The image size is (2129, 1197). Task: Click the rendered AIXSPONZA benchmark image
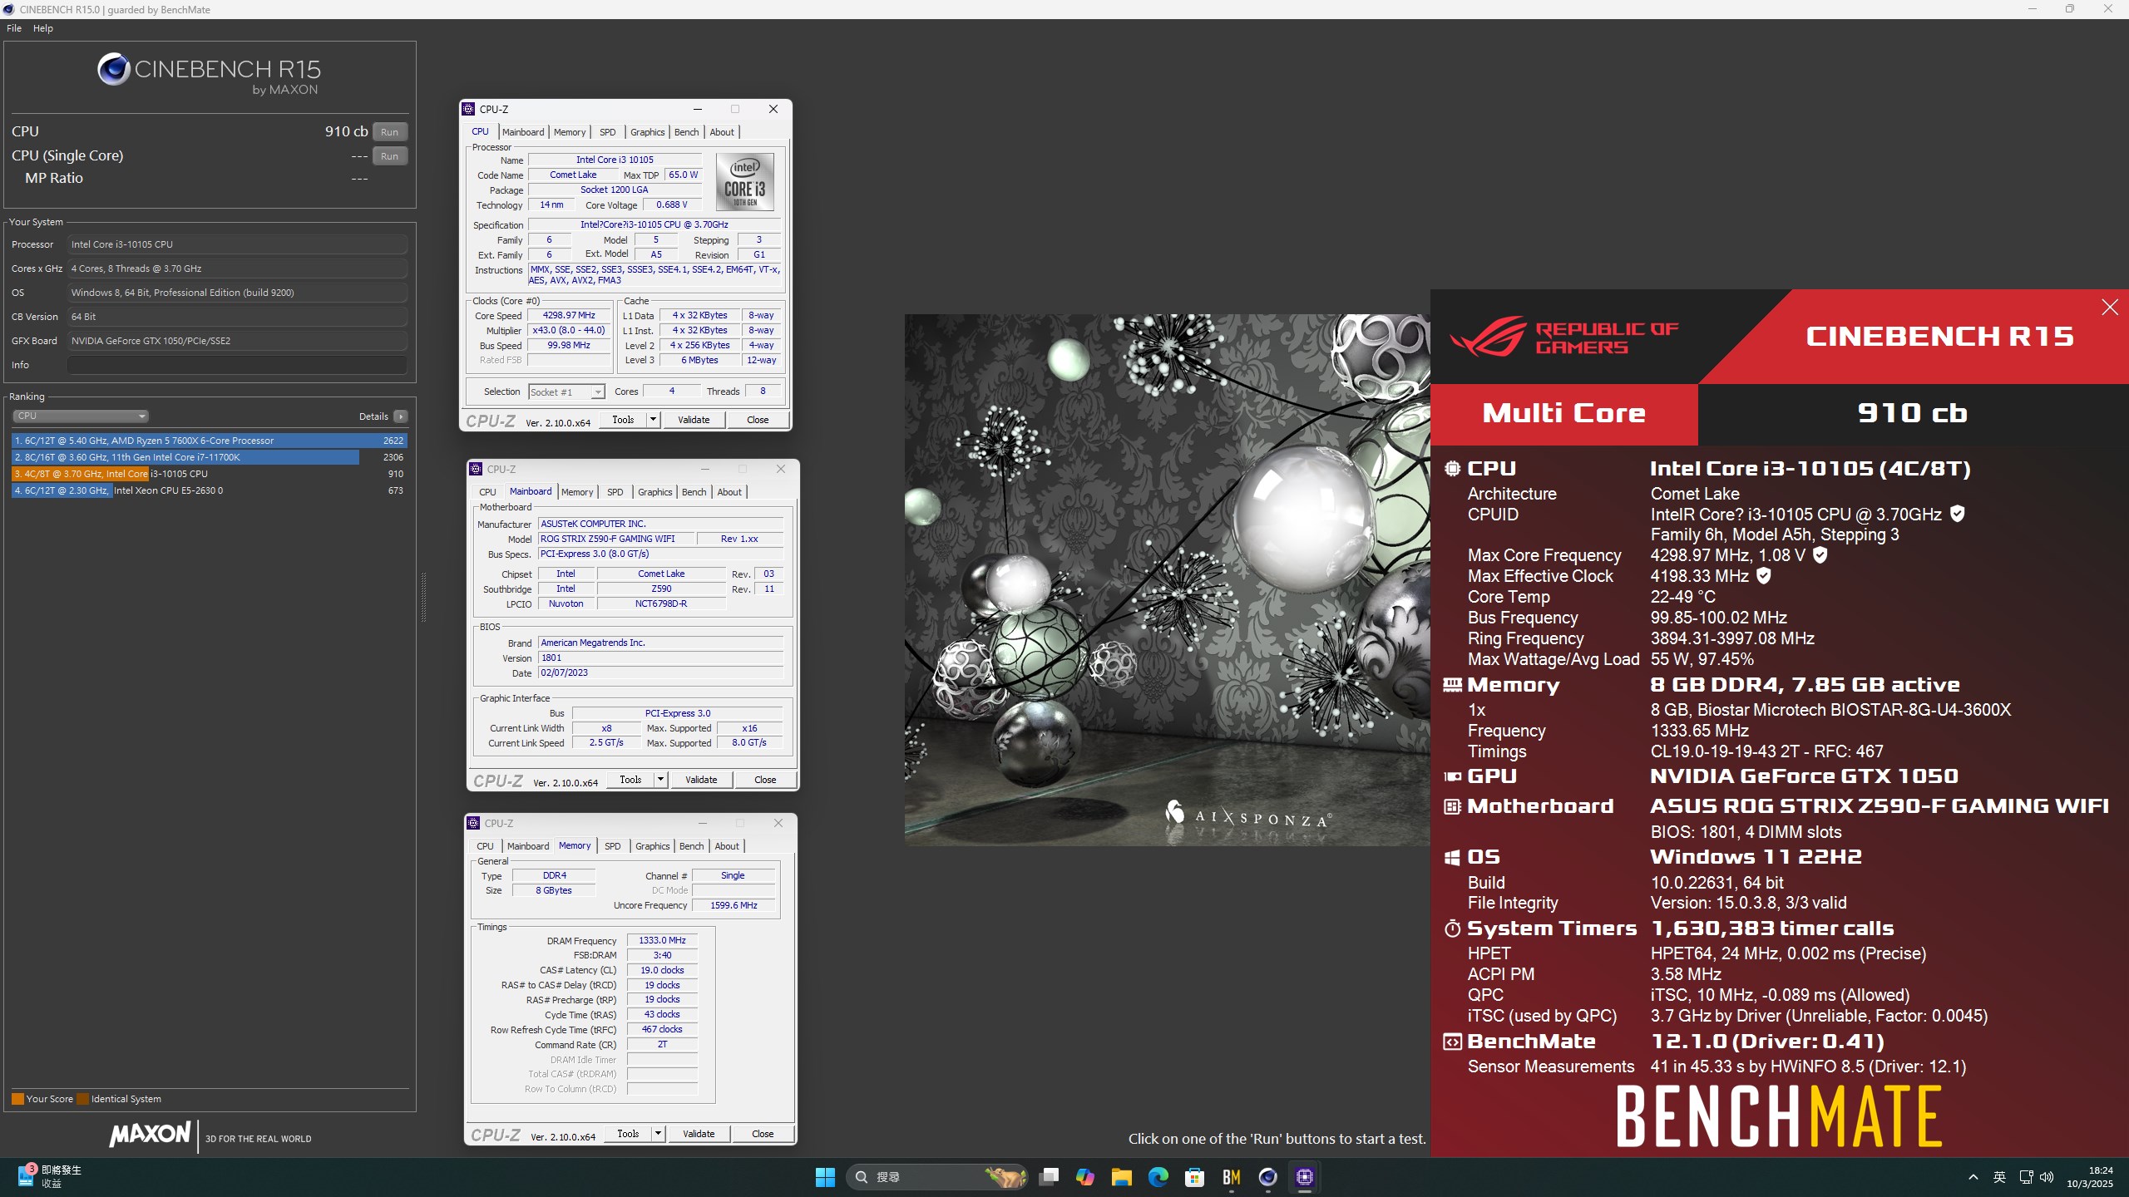[x=1167, y=580]
